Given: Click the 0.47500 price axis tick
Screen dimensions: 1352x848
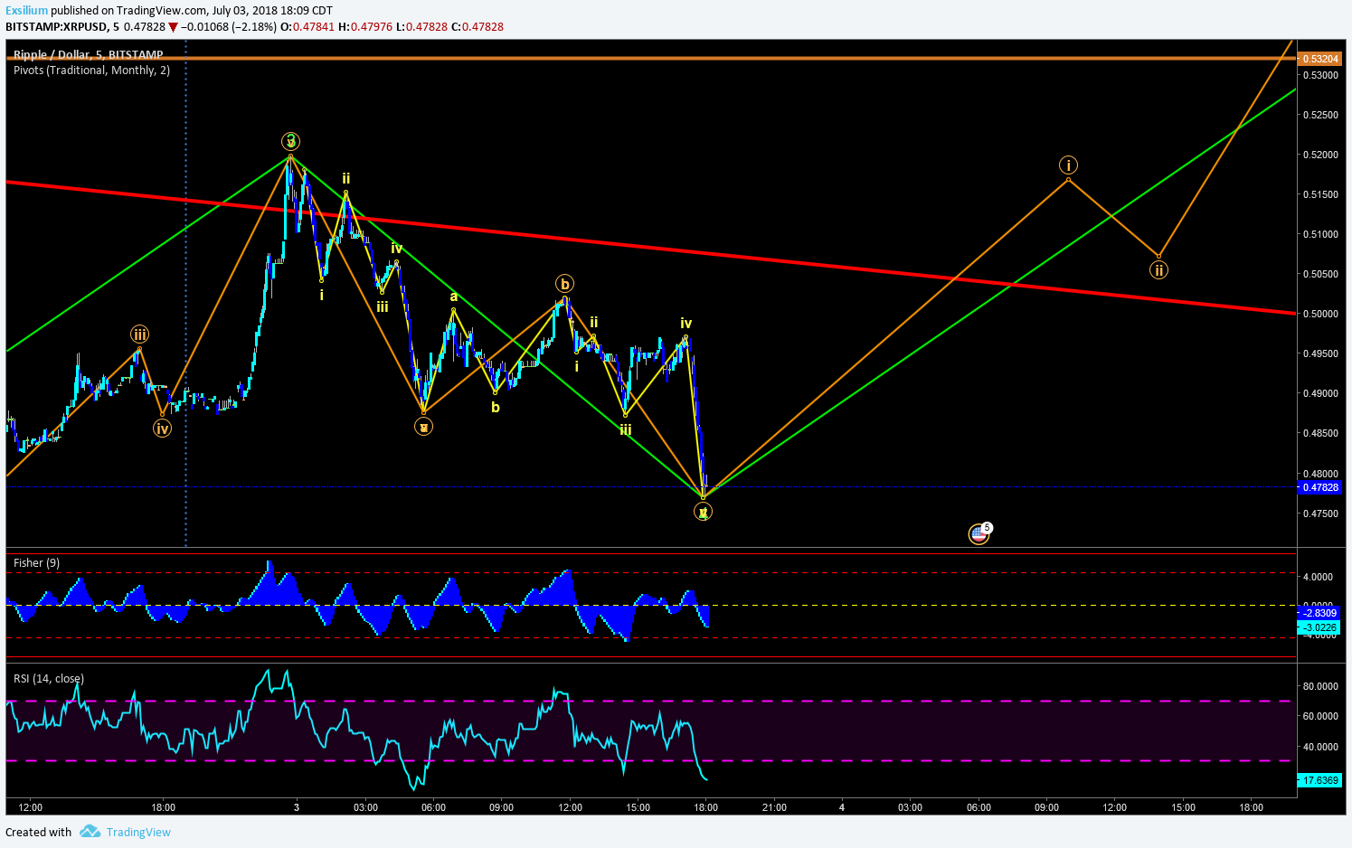Looking at the screenshot, I should pyautogui.click(x=1320, y=514).
